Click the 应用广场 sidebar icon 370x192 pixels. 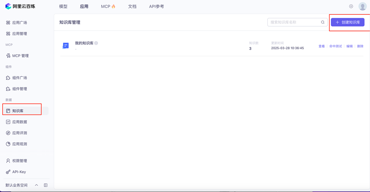tap(8, 23)
